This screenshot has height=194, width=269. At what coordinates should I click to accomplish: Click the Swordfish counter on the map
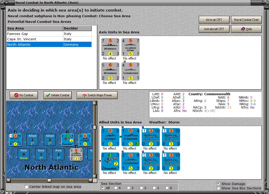pos(68,140)
